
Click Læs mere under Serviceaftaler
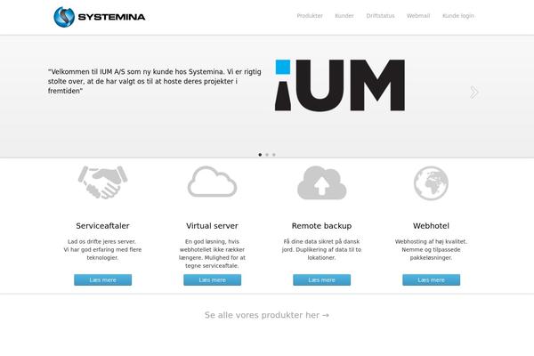(103, 280)
